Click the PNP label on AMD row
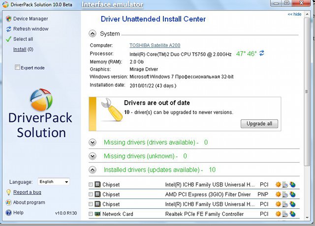 coord(263,194)
